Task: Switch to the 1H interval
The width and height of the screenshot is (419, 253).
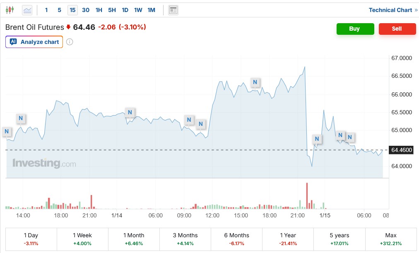Action: coord(99,10)
